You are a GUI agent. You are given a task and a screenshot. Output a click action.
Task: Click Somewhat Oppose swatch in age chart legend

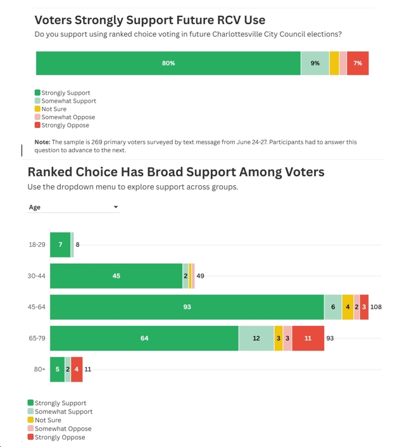(31, 429)
